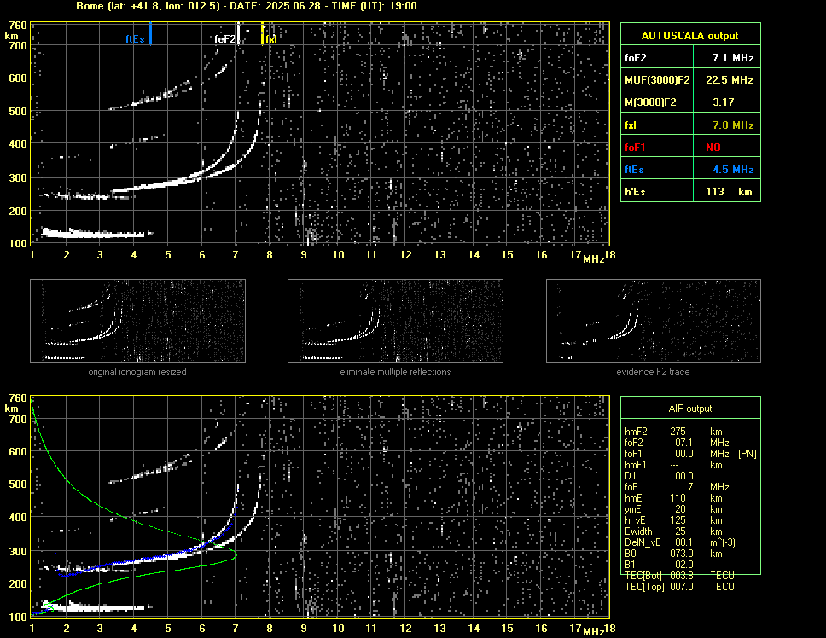
Task: Click the MUF(3000)F2 label
Action: pyautogui.click(x=657, y=80)
